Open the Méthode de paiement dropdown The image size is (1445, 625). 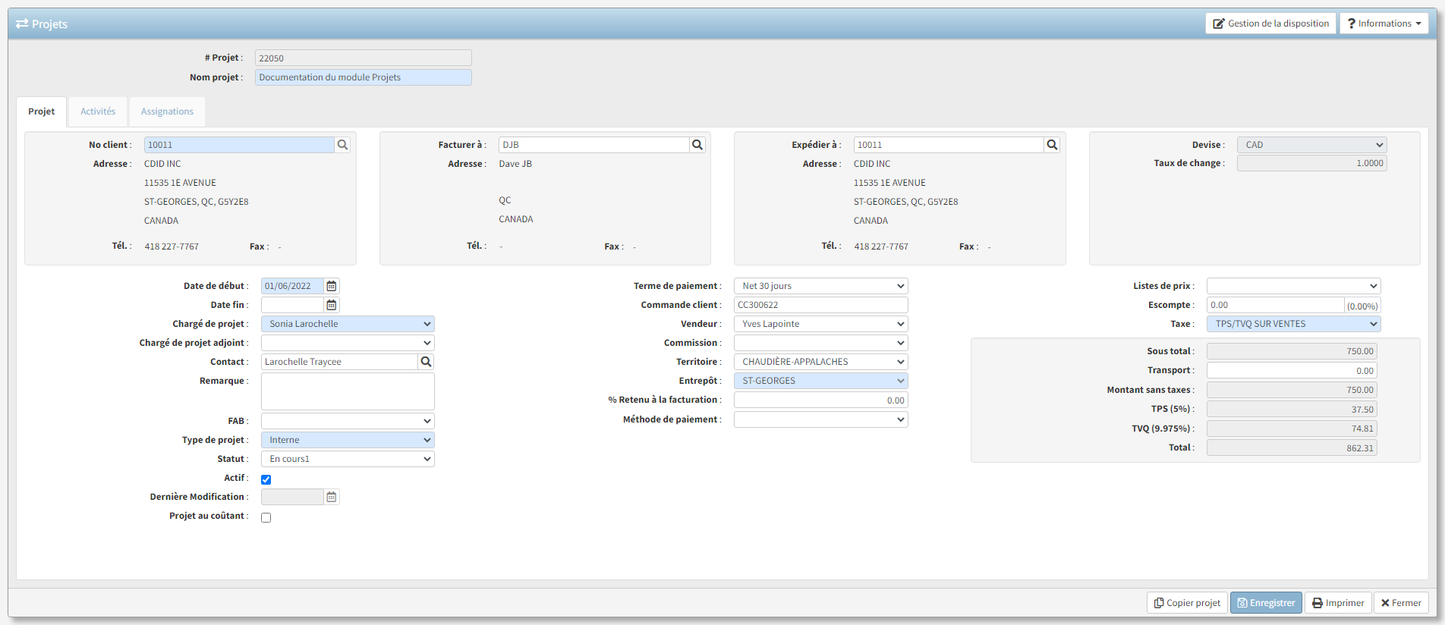[x=820, y=419]
